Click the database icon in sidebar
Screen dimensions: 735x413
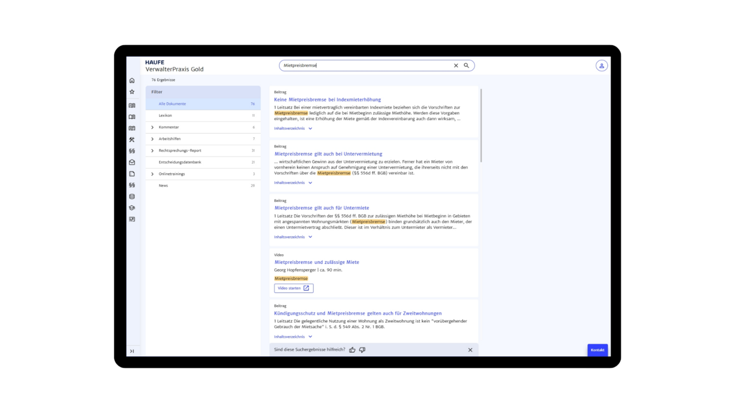click(x=132, y=197)
